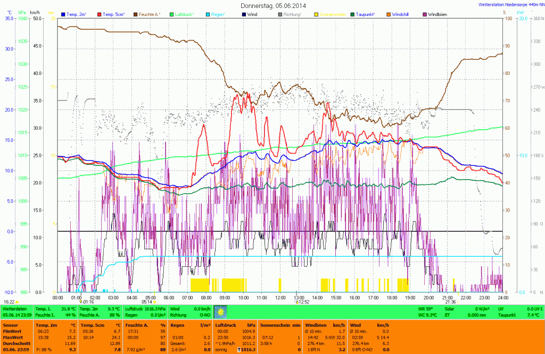Click the red Temp. 5cm legend square
The width and height of the screenshot is (545, 354).
(100, 14)
